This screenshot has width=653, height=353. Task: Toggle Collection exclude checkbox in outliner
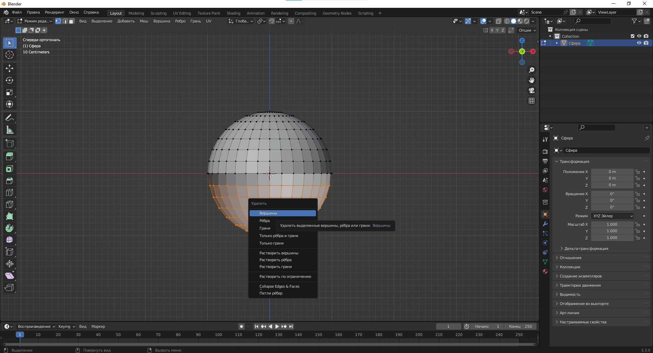pos(633,36)
